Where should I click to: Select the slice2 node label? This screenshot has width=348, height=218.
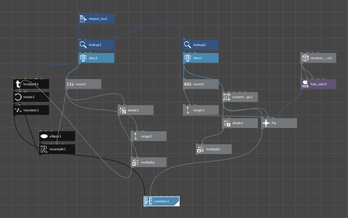(x=93, y=58)
